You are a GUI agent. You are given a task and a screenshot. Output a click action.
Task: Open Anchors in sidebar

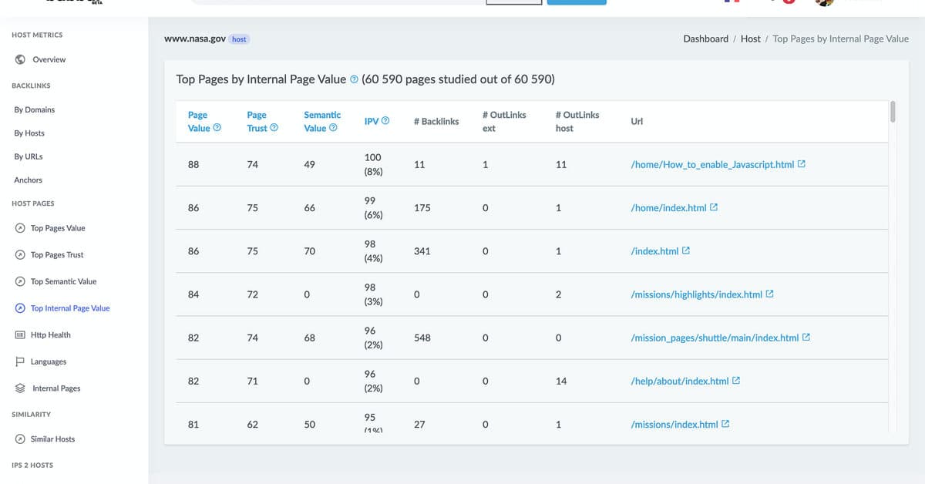point(28,180)
